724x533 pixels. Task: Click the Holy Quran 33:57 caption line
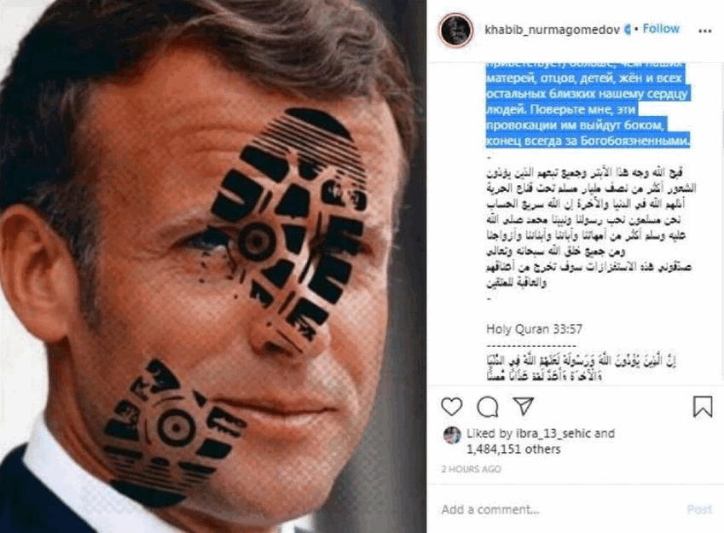pos(534,329)
